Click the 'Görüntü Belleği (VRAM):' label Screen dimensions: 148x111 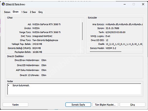[x=19, y=48]
